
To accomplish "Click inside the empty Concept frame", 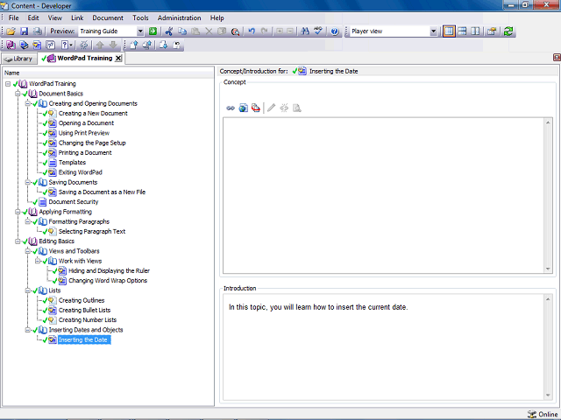I will point(383,195).
